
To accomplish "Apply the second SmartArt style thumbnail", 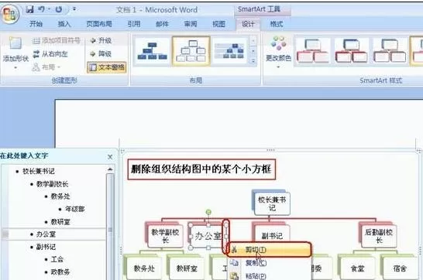I will pos(351,51).
